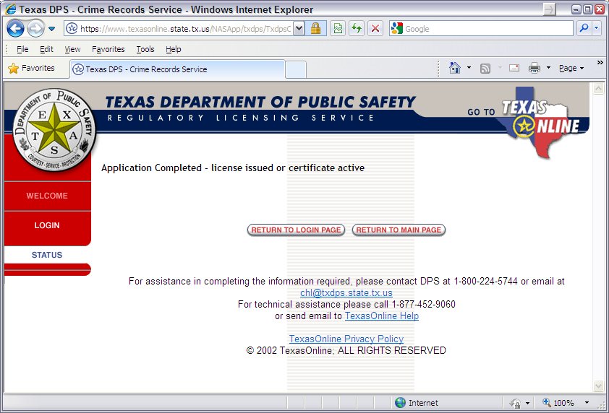Click the Compatibility View icon
The height and width of the screenshot is (413, 609).
337,29
